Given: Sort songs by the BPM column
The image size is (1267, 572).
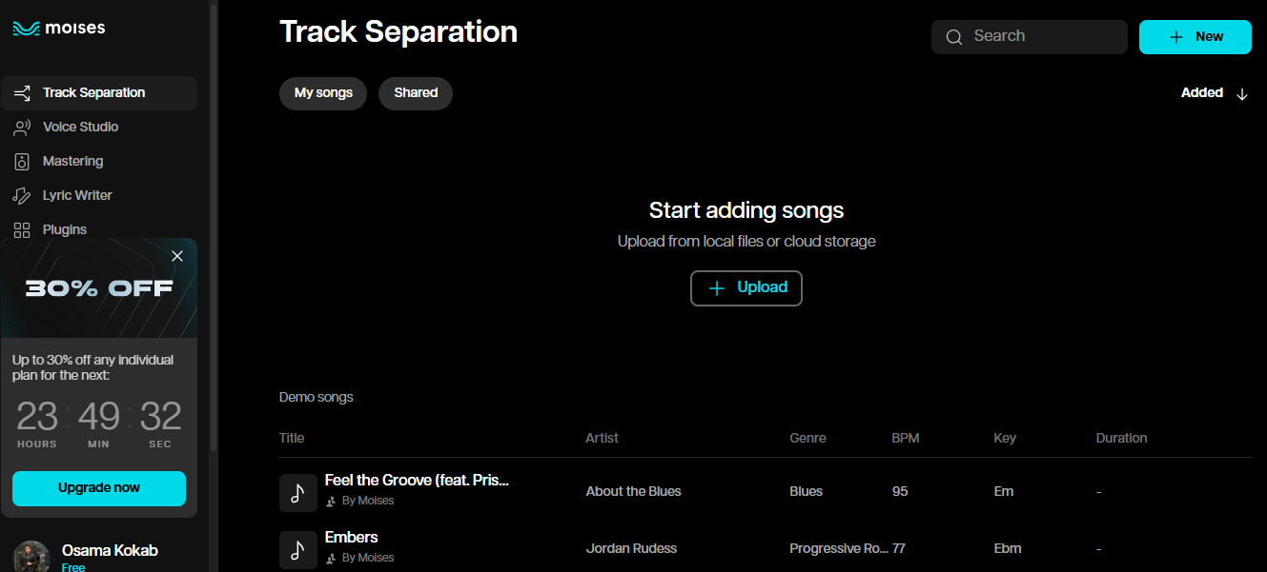Looking at the screenshot, I should coord(904,438).
